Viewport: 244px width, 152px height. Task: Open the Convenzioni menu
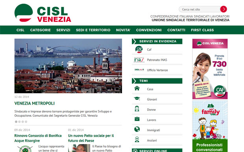pos(149,30)
